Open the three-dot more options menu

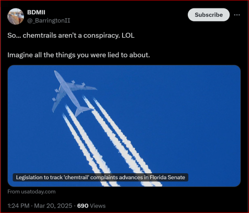[x=237, y=15]
